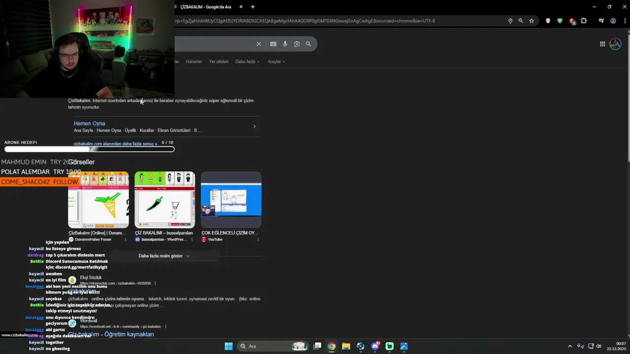The width and height of the screenshot is (630, 354).
Task: Close the ÇİZBAKALIM search tab
Action: (x=241, y=7)
